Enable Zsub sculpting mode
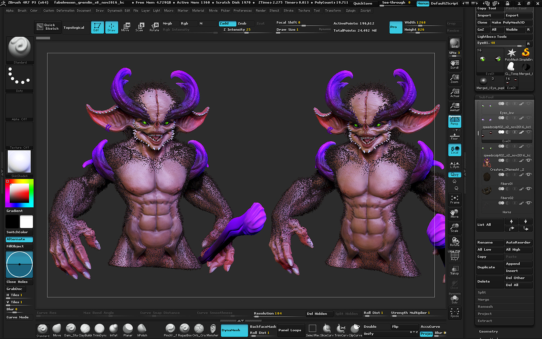The height and width of the screenshot is (339, 542). (x=242, y=24)
